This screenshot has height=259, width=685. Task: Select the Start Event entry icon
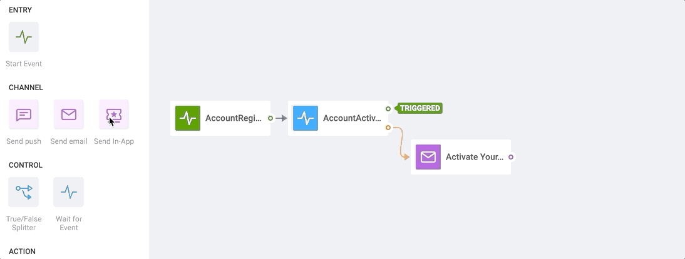pos(24,37)
